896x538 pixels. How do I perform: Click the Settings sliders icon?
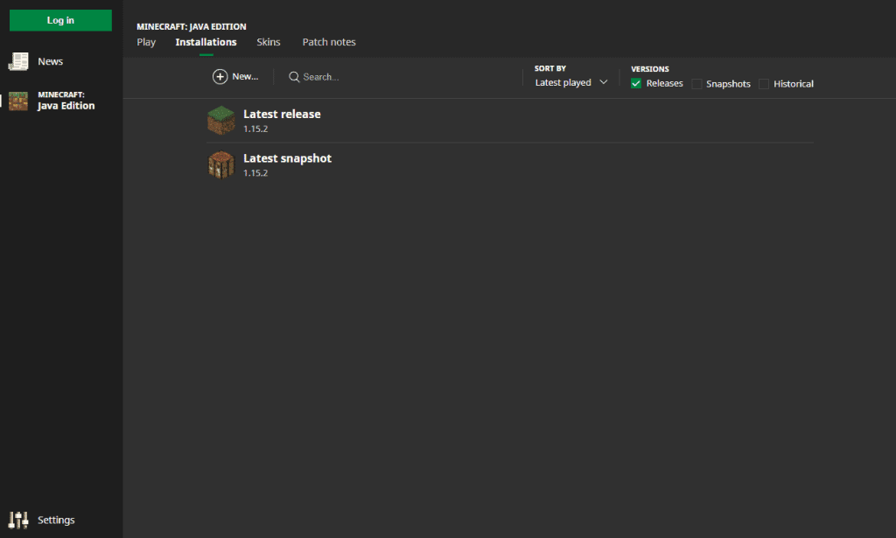[x=18, y=520]
